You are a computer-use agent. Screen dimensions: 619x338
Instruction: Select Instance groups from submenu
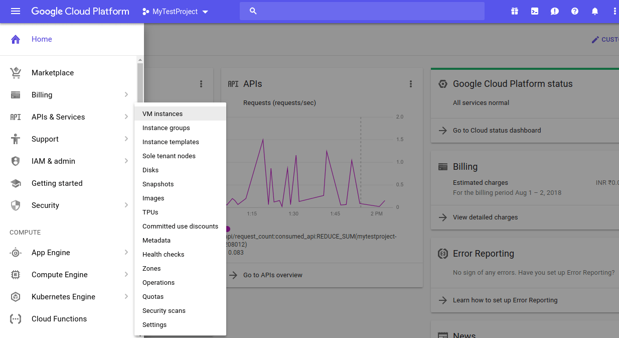(x=180, y=128)
